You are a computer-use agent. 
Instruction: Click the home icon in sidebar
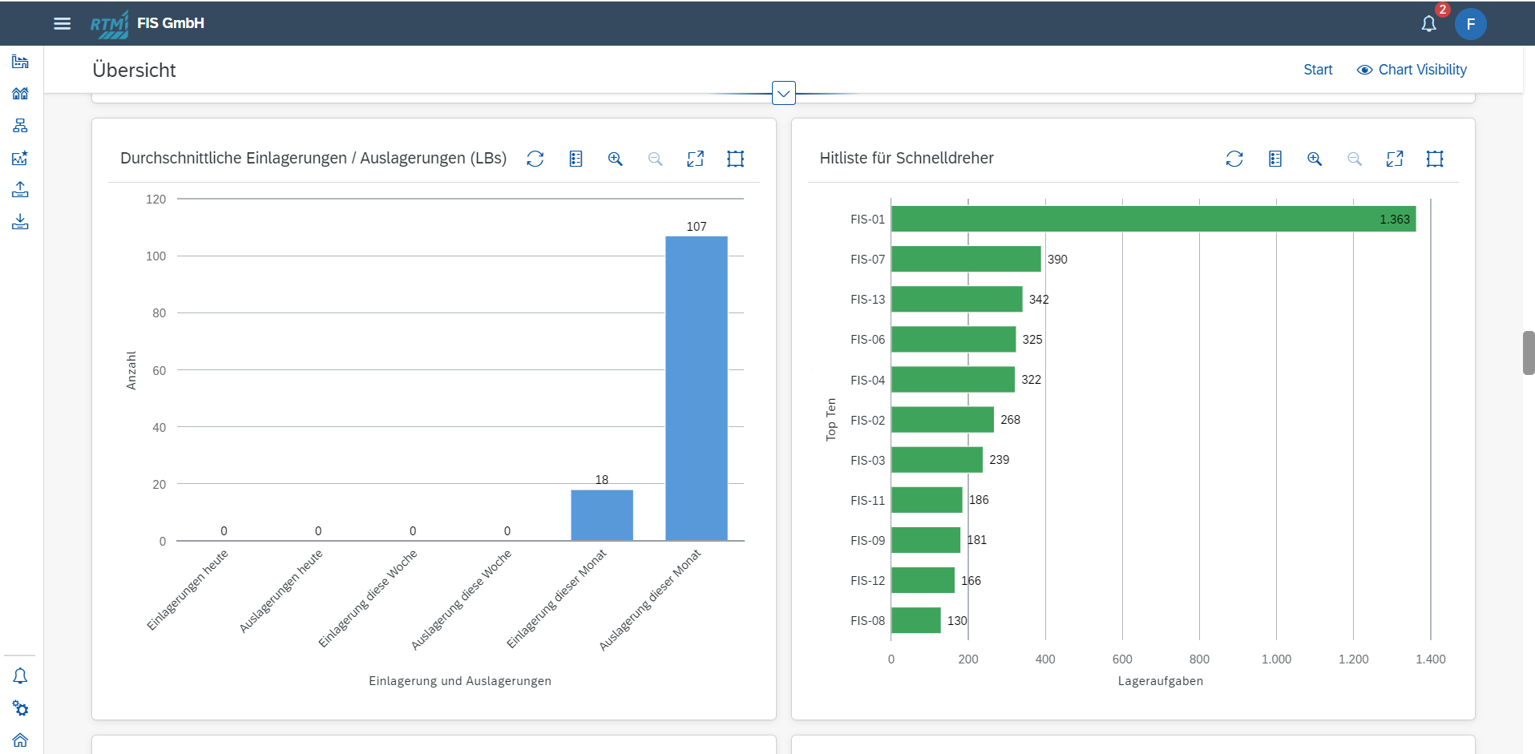pos(20,740)
